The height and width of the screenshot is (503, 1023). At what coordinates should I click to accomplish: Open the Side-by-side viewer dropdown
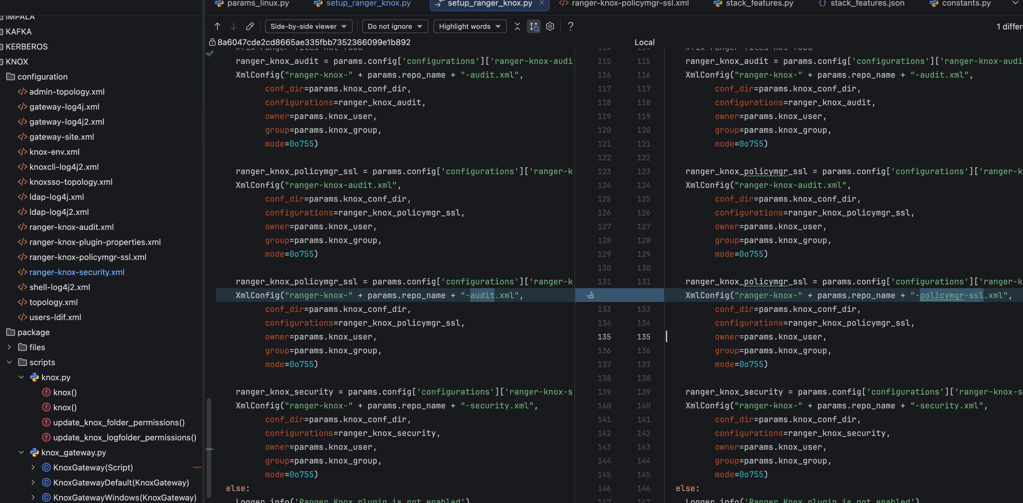point(308,26)
